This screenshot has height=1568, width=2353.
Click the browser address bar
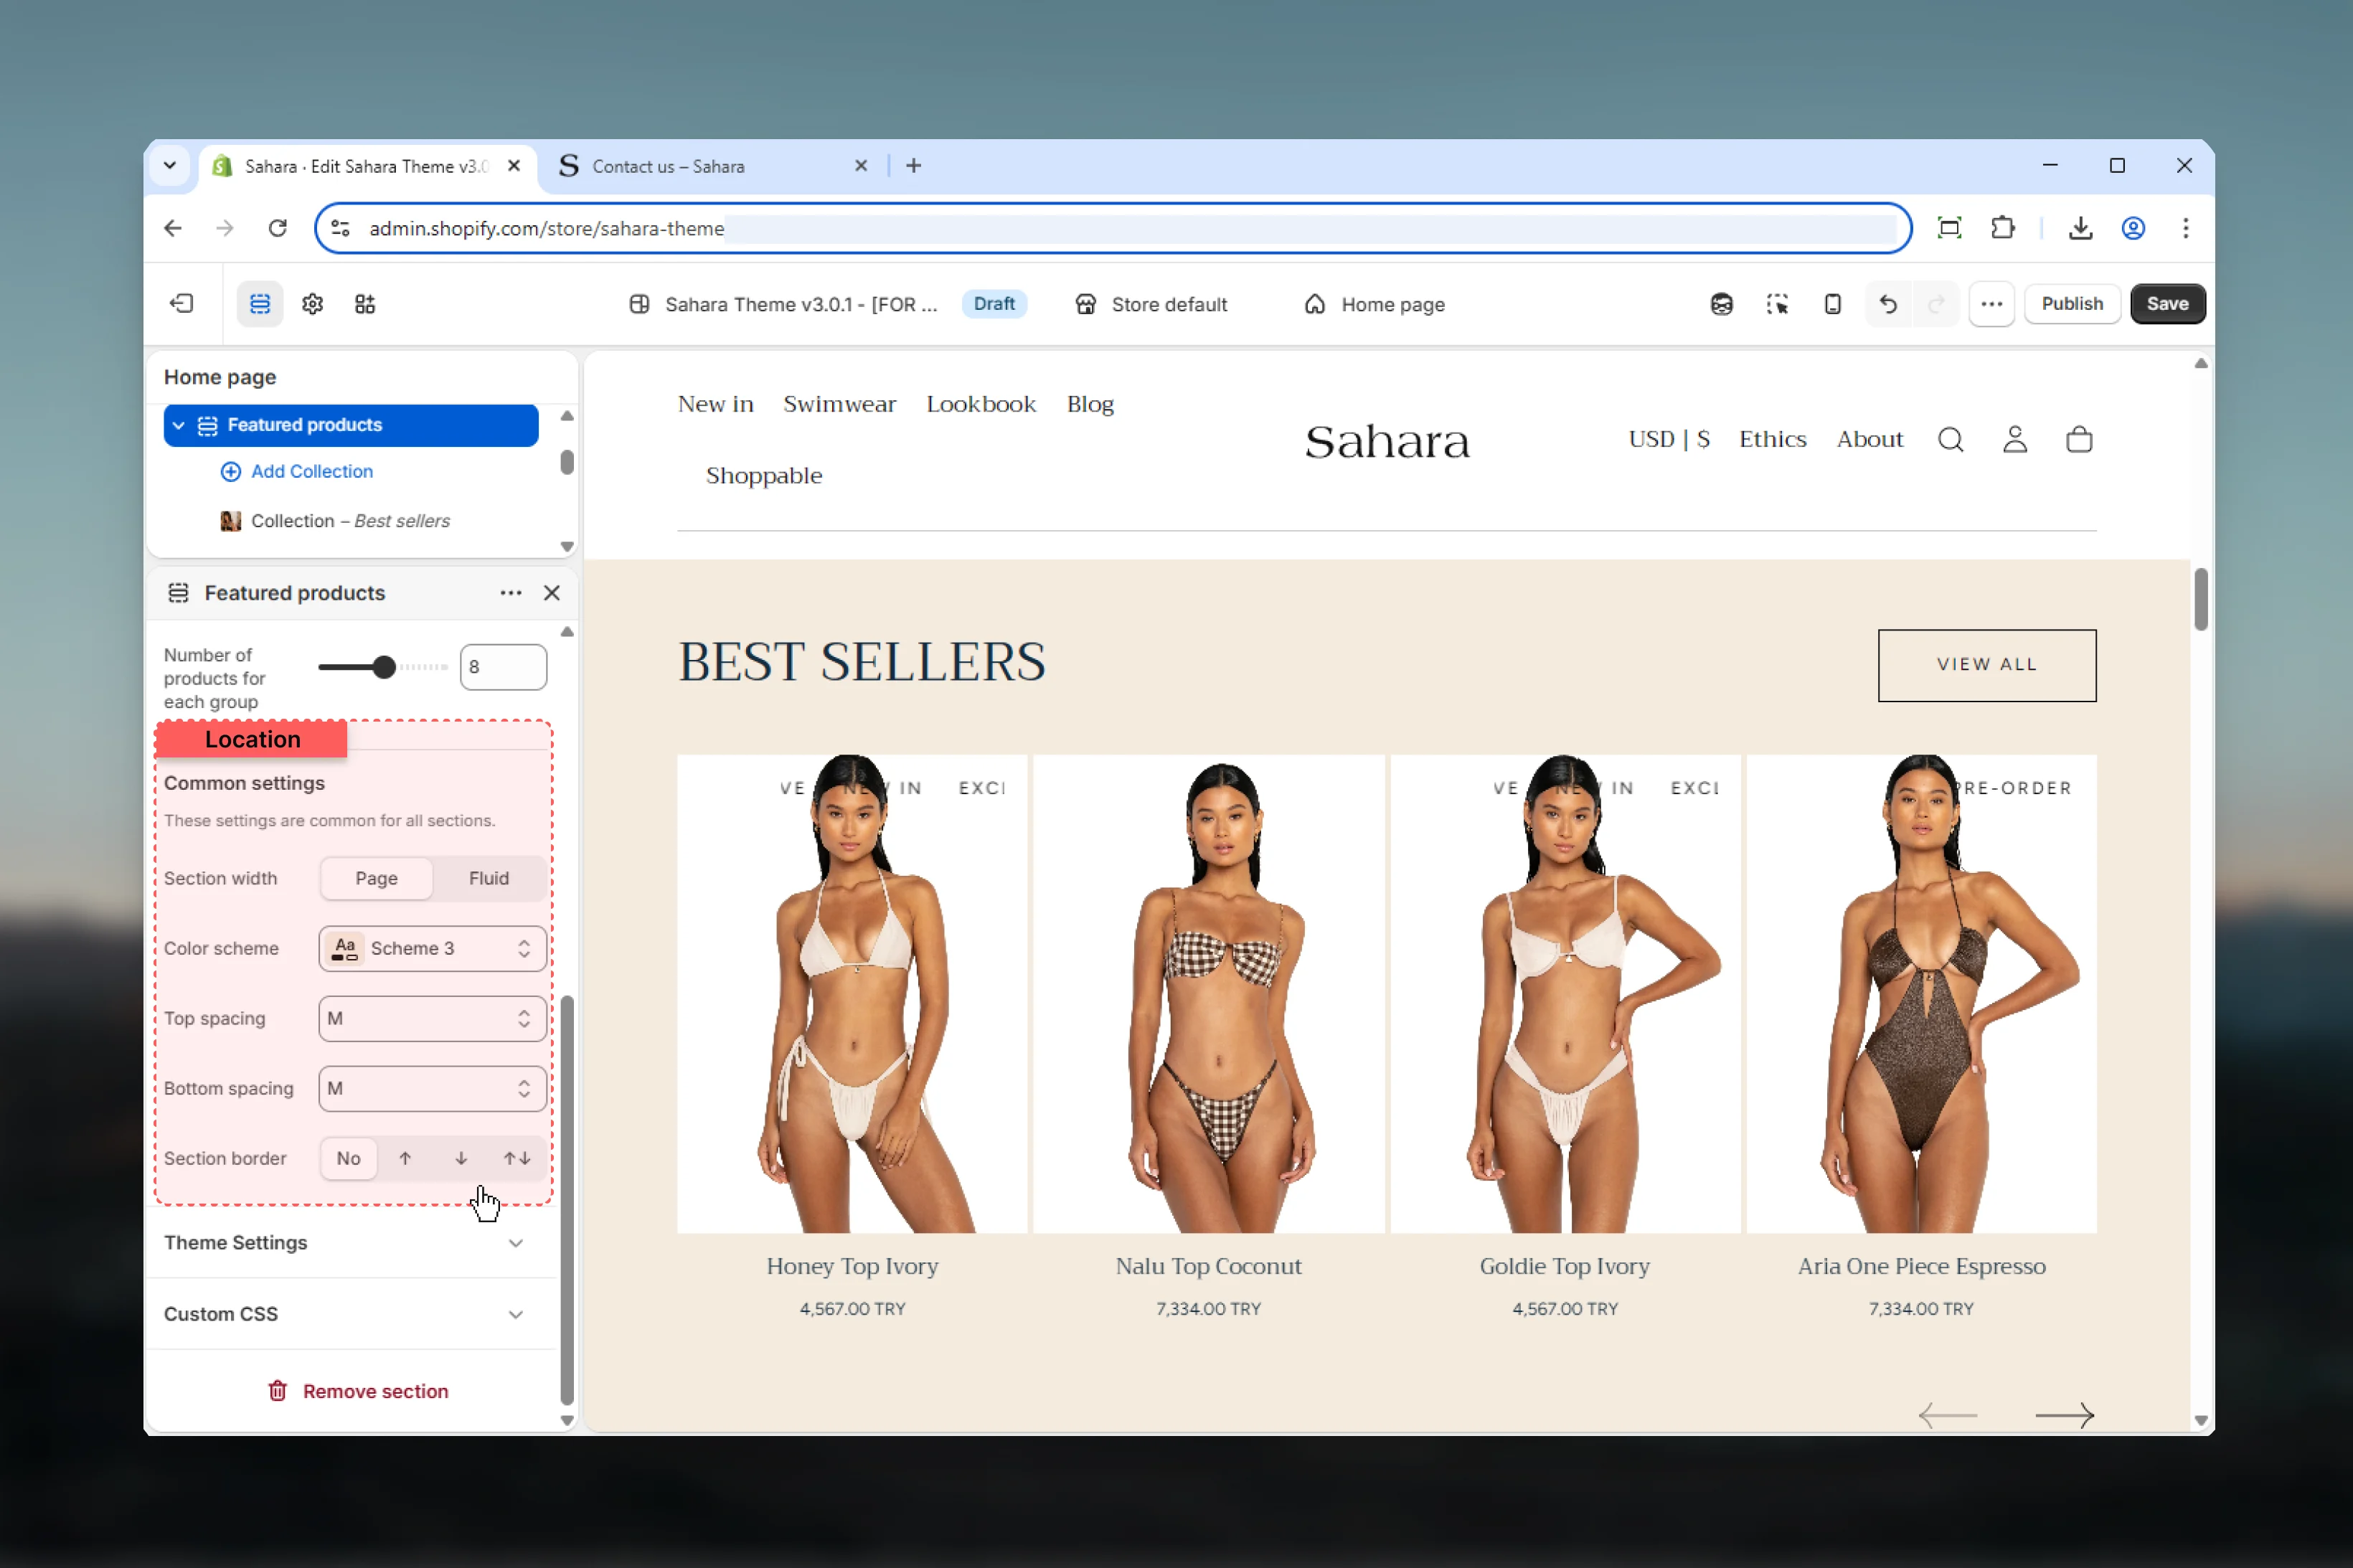tap(1113, 228)
